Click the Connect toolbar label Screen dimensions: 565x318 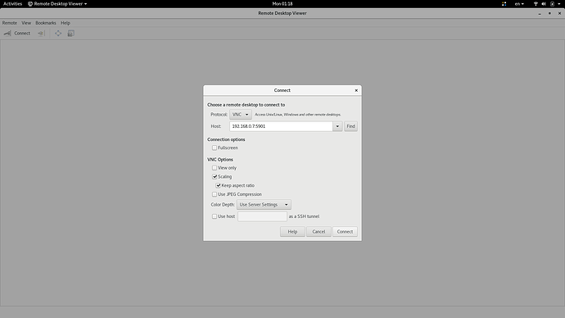pos(22,33)
